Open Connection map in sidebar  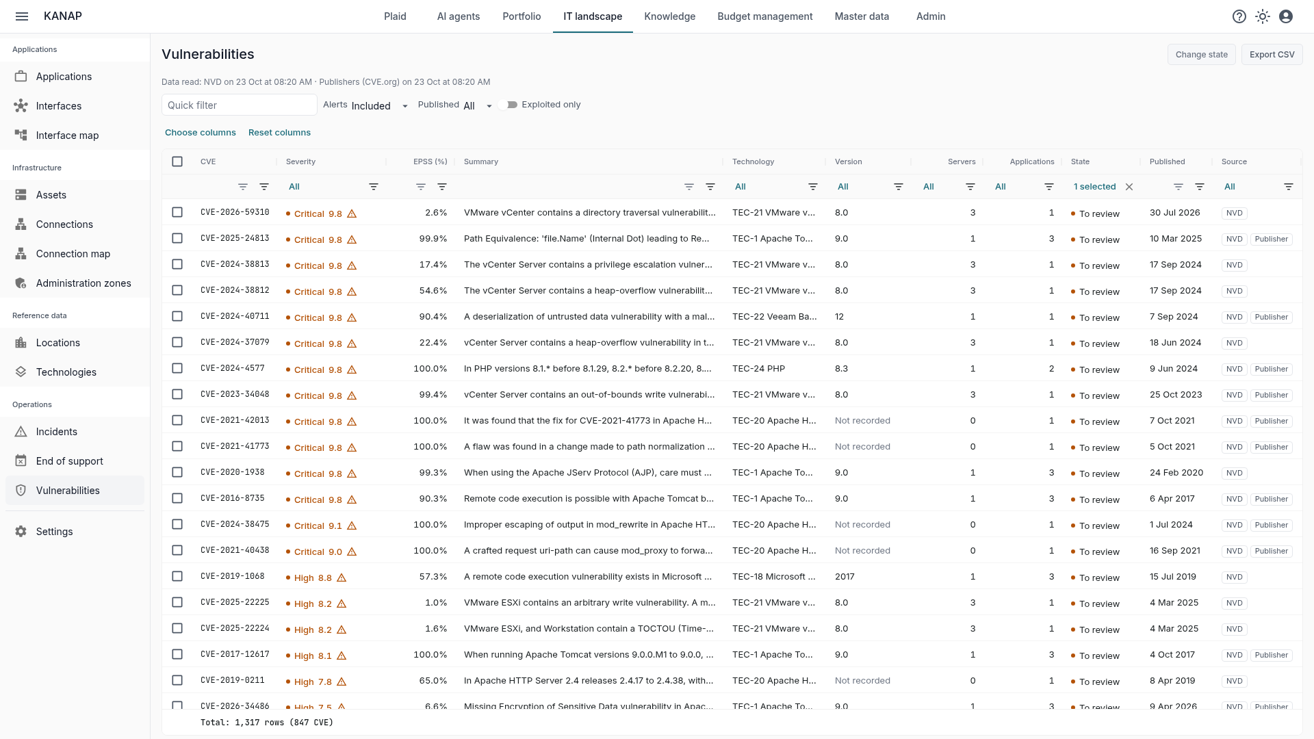click(75, 254)
